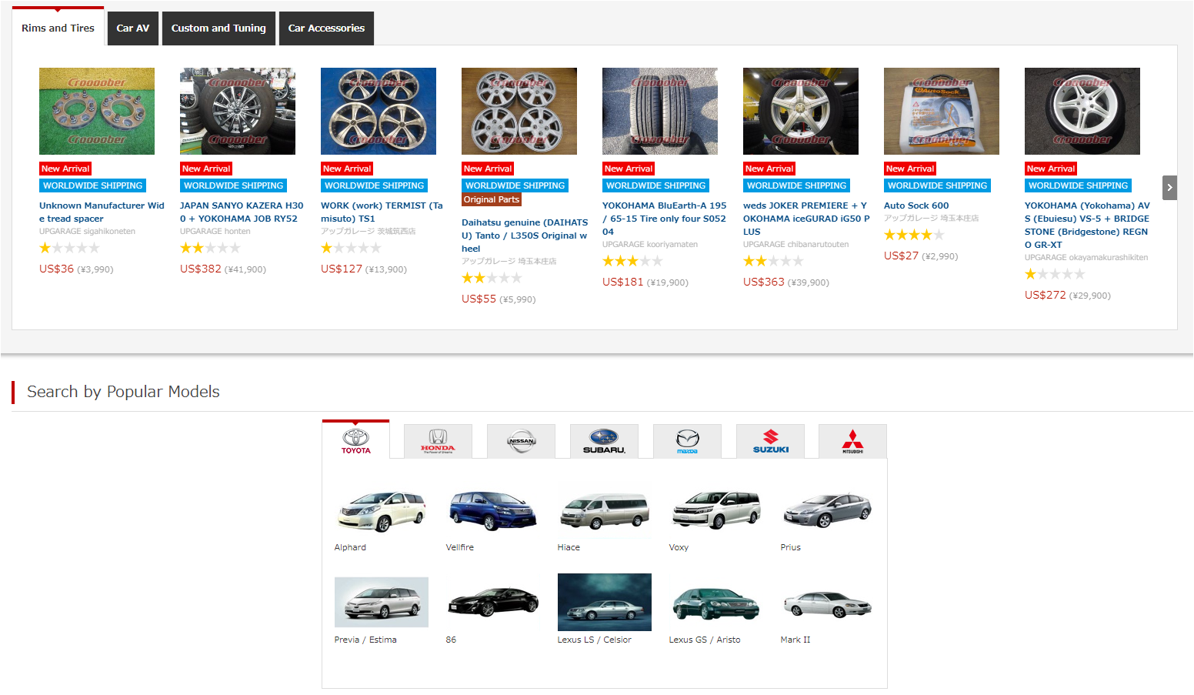The image size is (1194, 695).
Task: Open weds JOKER PREMIERE wheel photo
Action: coord(801,111)
